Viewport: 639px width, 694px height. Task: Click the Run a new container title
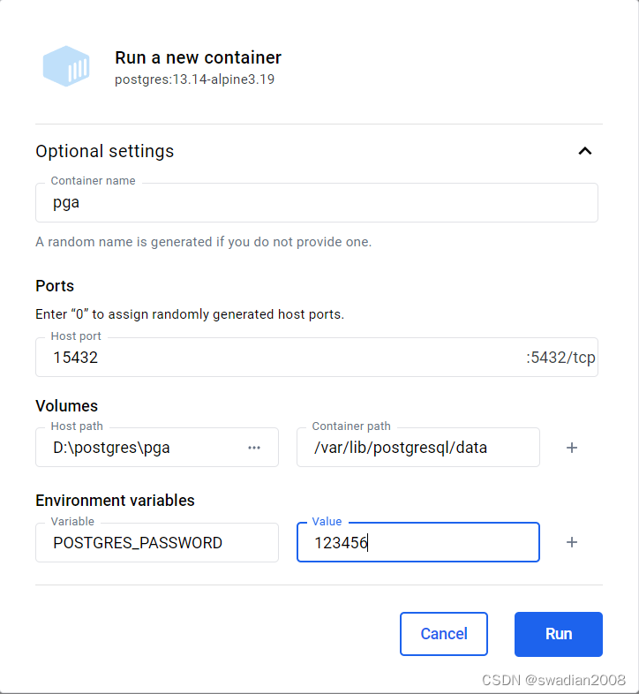coord(198,57)
